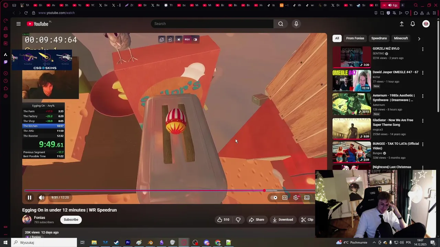Open the Create upload icon

coord(401,24)
